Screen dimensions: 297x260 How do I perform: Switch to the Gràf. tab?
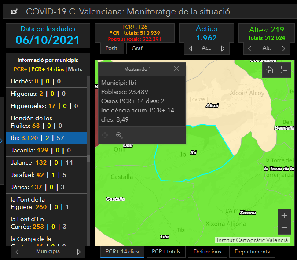tap(138, 48)
